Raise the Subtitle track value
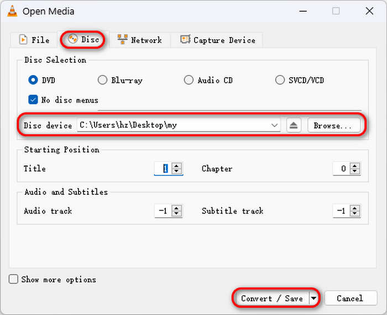 pyautogui.click(x=355, y=208)
